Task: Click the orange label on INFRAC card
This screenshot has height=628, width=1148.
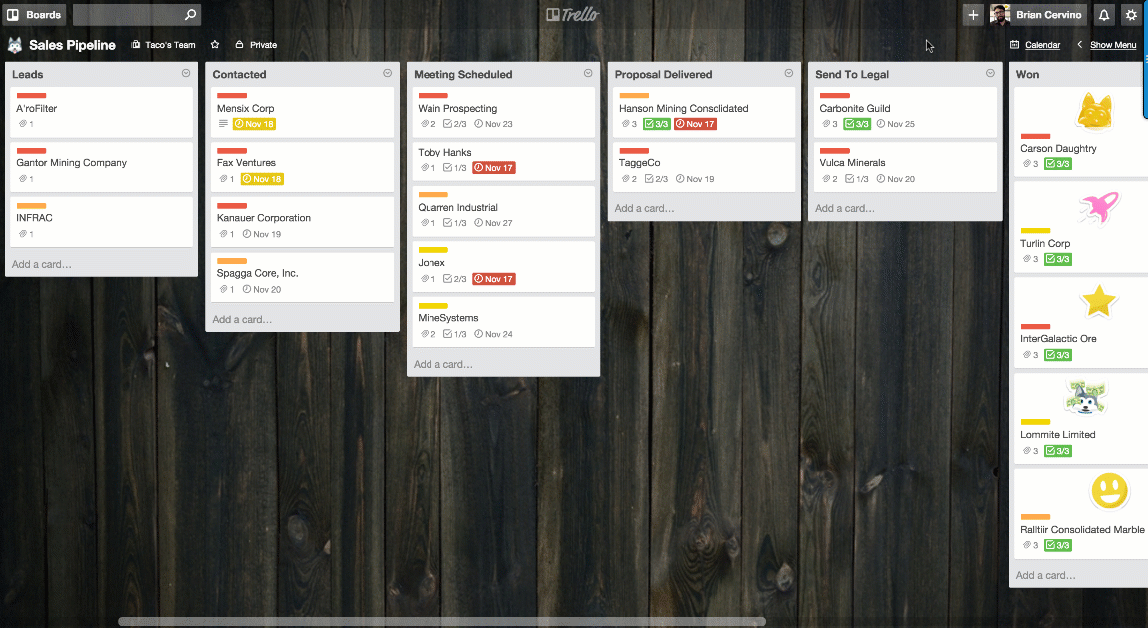Action: coord(32,205)
